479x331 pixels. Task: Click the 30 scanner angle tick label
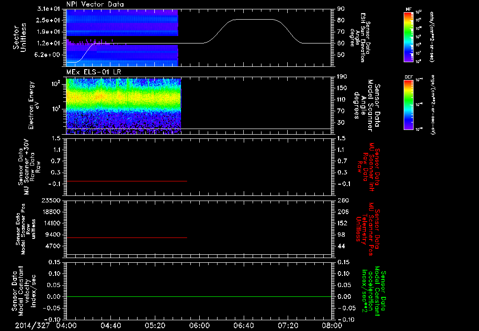[341, 122]
